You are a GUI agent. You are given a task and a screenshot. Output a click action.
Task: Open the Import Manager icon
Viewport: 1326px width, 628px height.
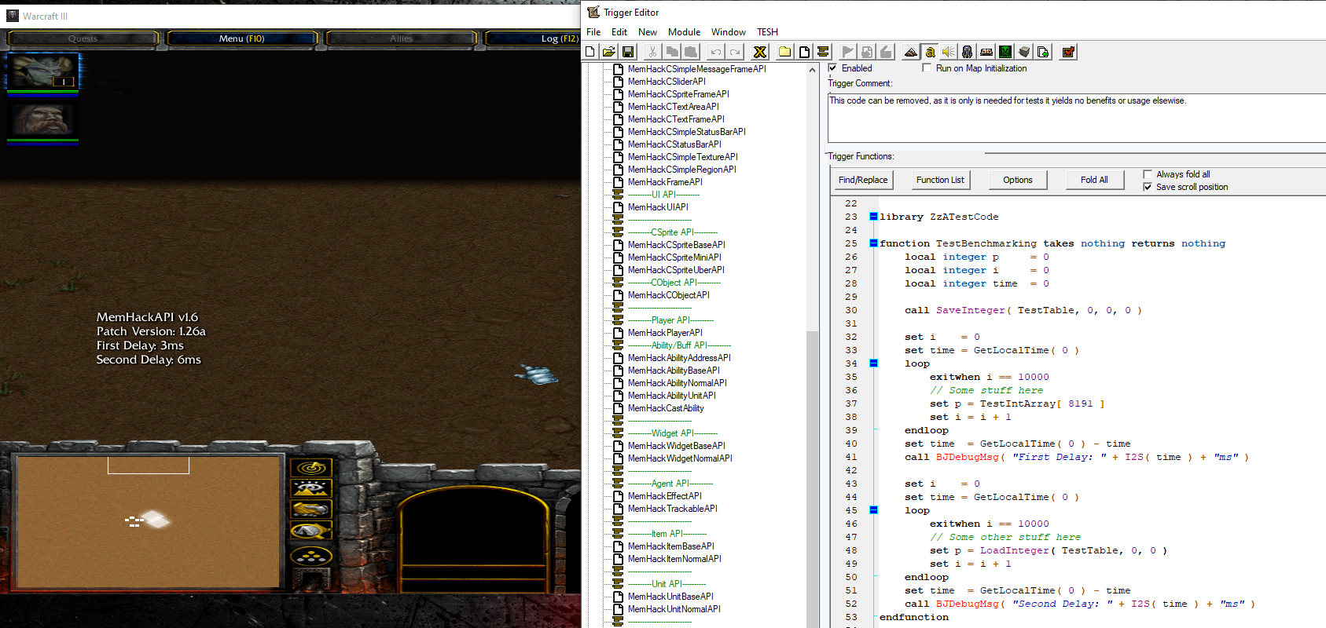click(1043, 52)
